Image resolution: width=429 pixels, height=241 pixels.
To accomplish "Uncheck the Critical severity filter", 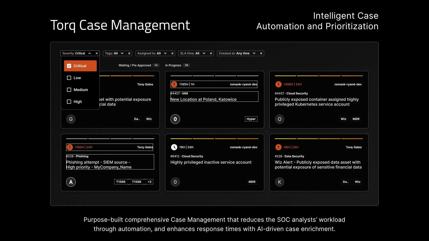I will click(x=69, y=66).
